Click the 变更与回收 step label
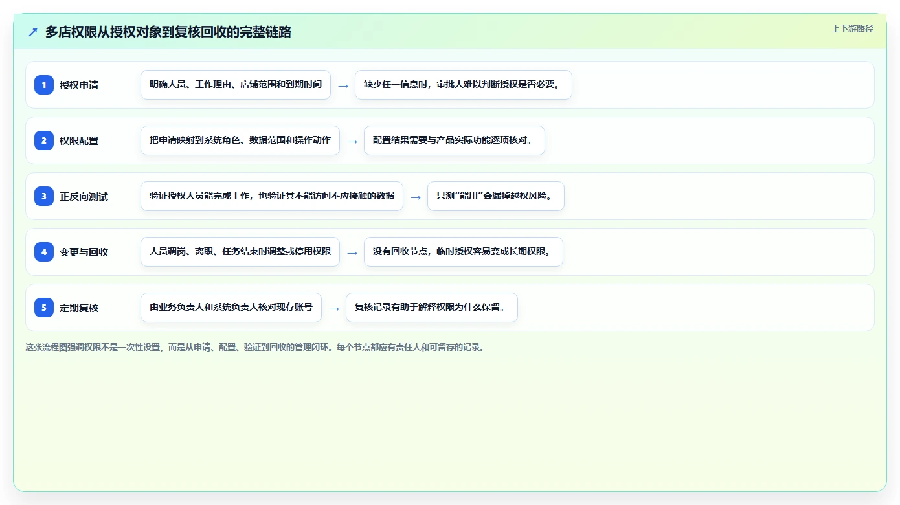This screenshot has height=505, width=900. [x=84, y=252]
